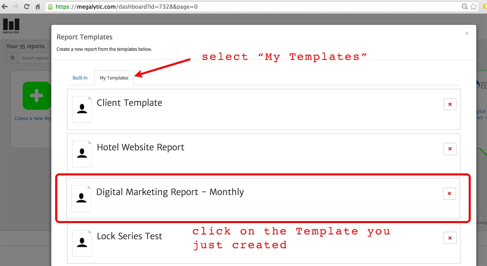Select the Lock Series Test template
The image size is (487, 266).
click(129, 236)
